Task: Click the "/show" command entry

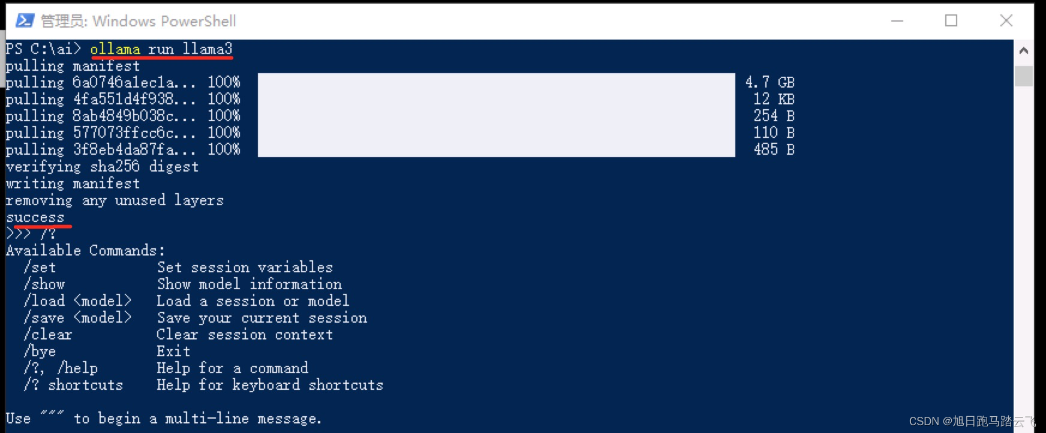Action: coord(44,284)
